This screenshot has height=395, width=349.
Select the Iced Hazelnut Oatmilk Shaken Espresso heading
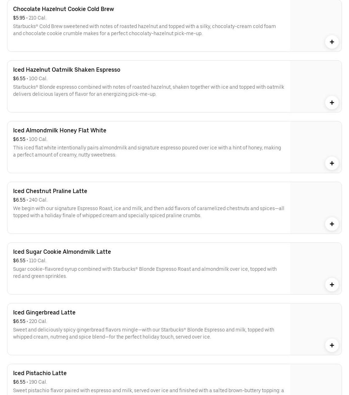(x=67, y=70)
